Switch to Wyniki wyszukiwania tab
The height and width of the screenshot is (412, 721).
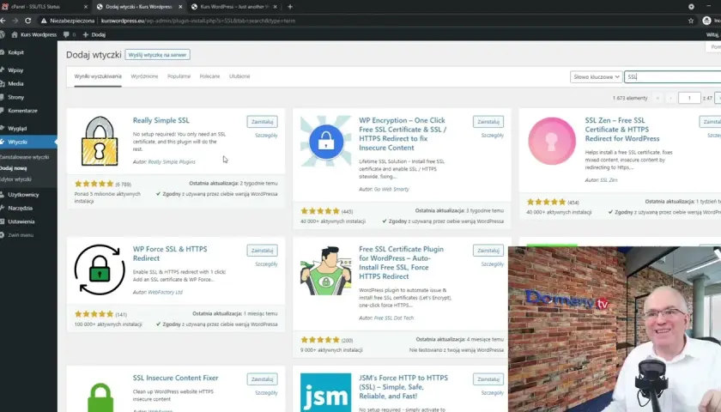[98, 76]
